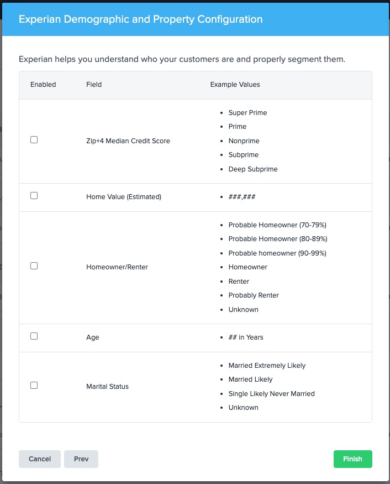The image size is (390, 484).
Task: Go back with the Prev button
Action: tap(81, 459)
